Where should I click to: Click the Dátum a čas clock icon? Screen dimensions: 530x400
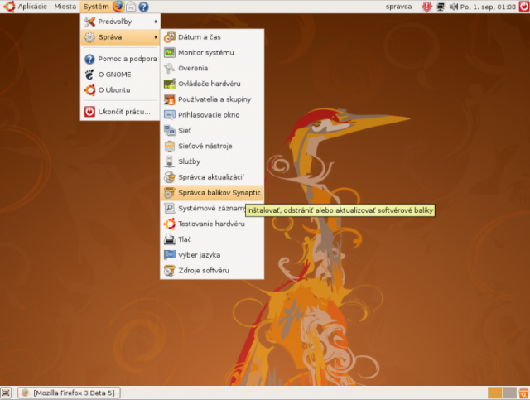tap(169, 37)
